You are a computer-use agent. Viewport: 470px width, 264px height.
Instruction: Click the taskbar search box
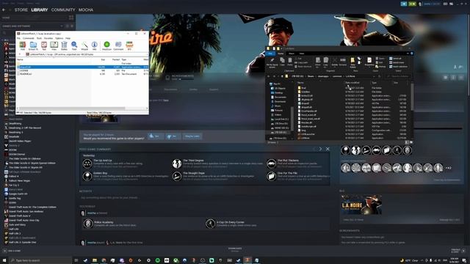[40, 260]
